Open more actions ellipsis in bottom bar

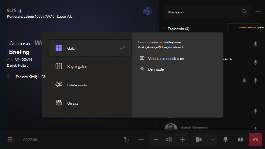click(x=141, y=140)
